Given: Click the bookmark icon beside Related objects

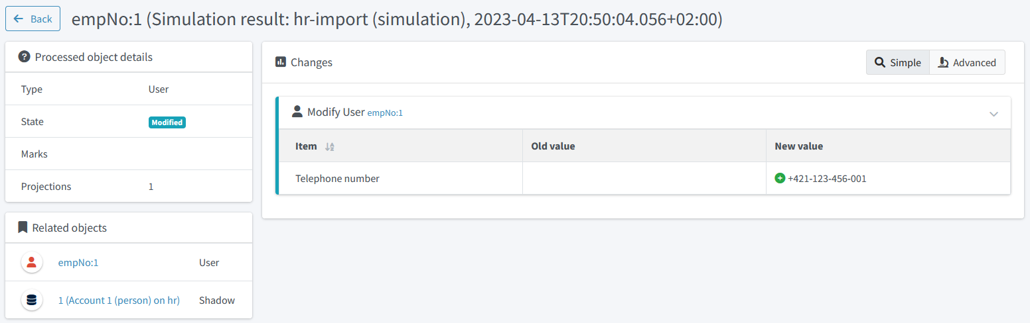Looking at the screenshot, I should tap(23, 228).
